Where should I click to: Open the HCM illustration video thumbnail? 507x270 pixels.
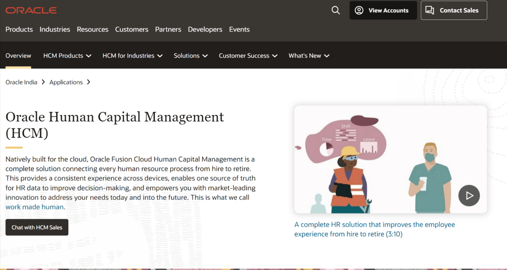coord(390,159)
